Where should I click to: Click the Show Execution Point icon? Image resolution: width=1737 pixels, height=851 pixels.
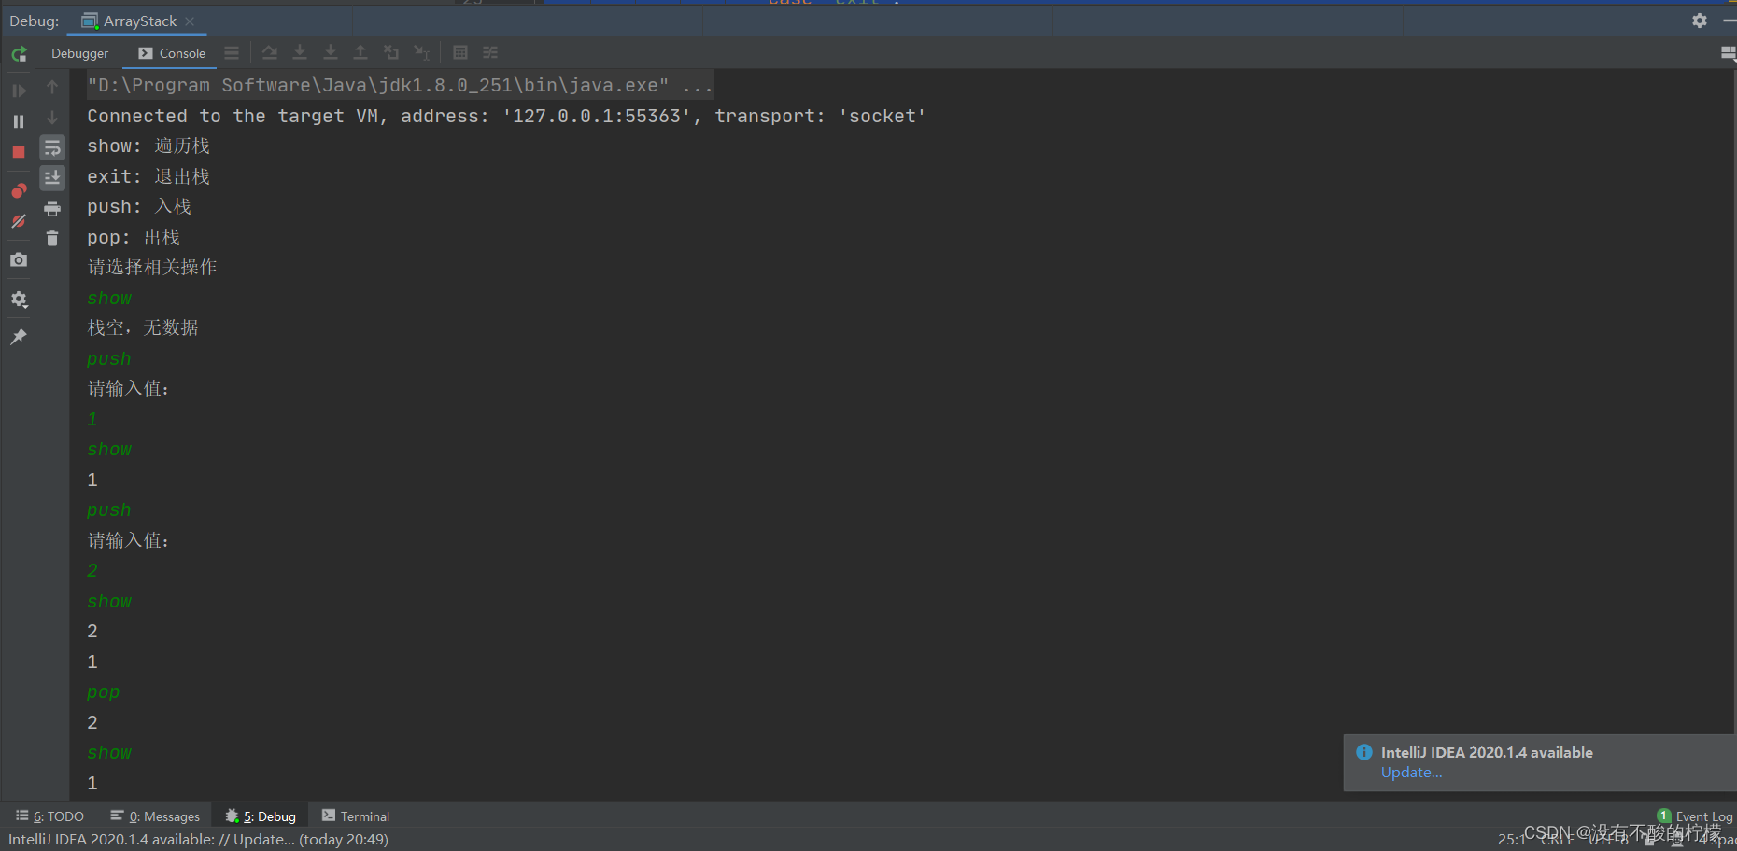pyautogui.click(x=232, y=53)
